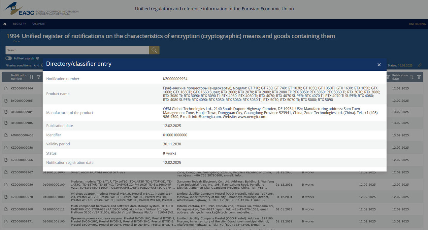The width and height of the screenshot is (428, 230).
Task: Click identifier 011000000111 cell
Action: point(54,209)
